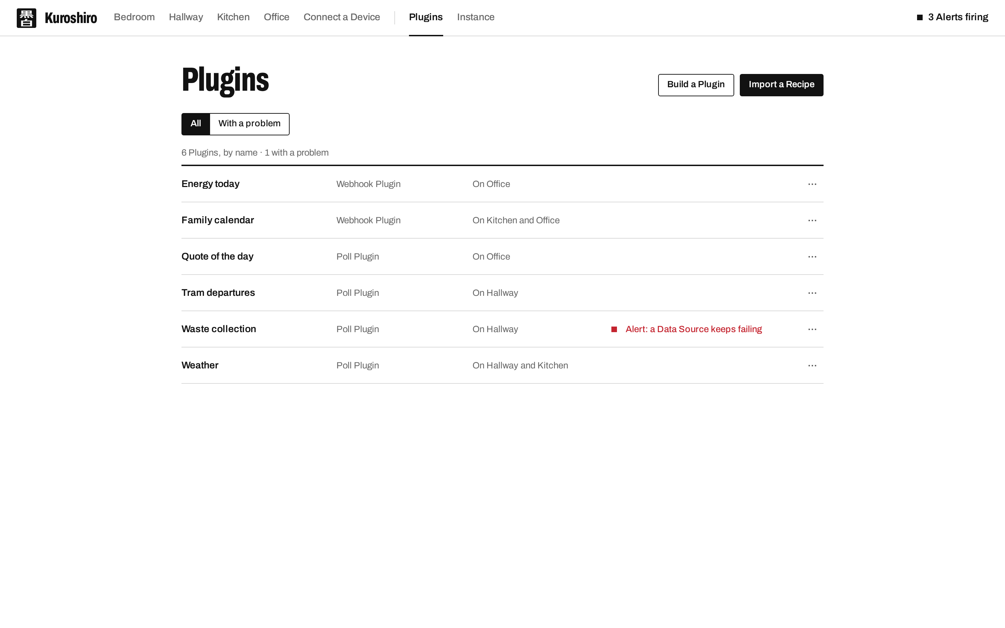Select the Plugins tab
This screenshot has height=628, width=1005.
click(426, 17)
